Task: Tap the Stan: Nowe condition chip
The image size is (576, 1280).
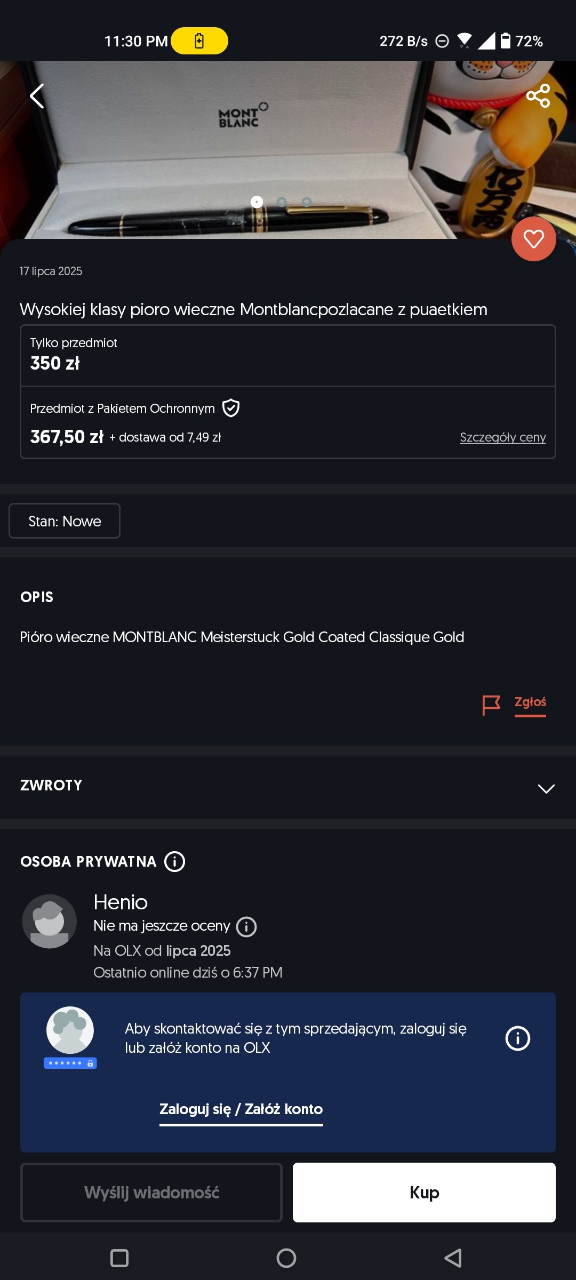Action: [x=65, y=521]
